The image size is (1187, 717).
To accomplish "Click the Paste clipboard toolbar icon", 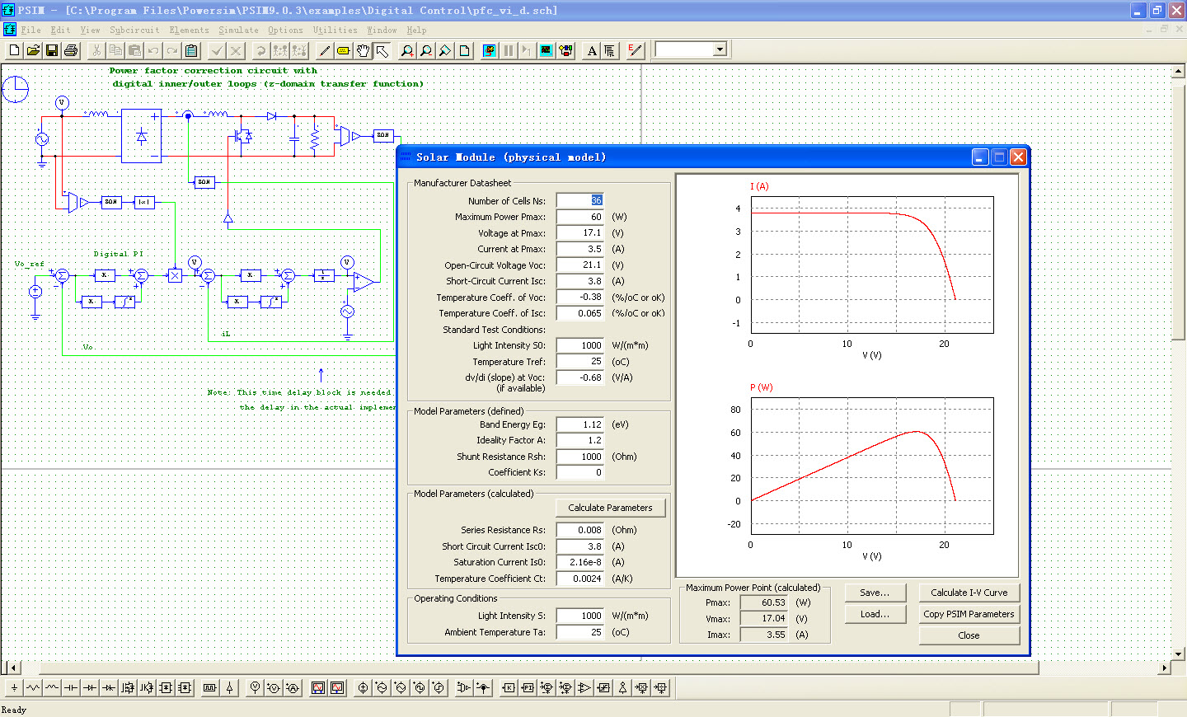I will pos(191,50).
